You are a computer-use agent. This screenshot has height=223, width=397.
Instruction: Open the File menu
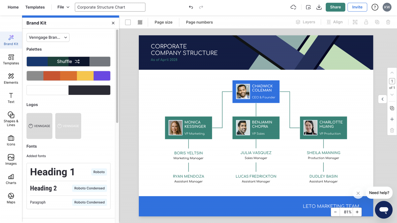63,7
